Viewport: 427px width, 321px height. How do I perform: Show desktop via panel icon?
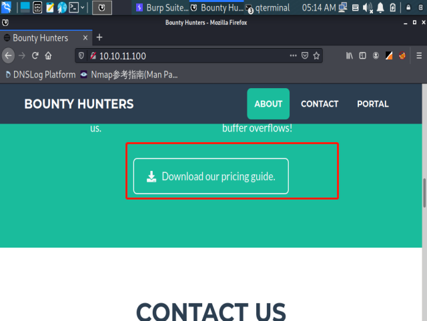click(x=25, y=7)
